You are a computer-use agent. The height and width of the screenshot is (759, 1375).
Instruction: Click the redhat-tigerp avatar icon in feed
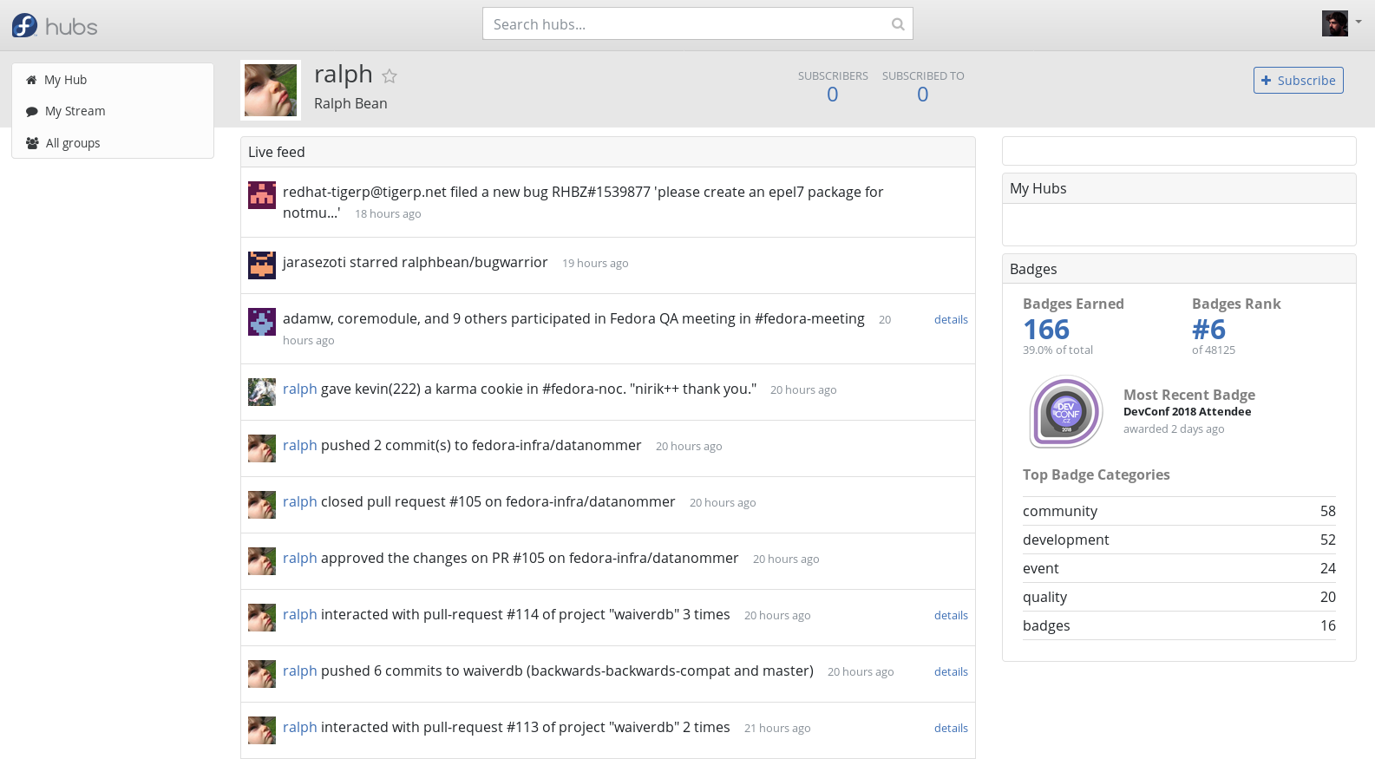tap(262, 195)
